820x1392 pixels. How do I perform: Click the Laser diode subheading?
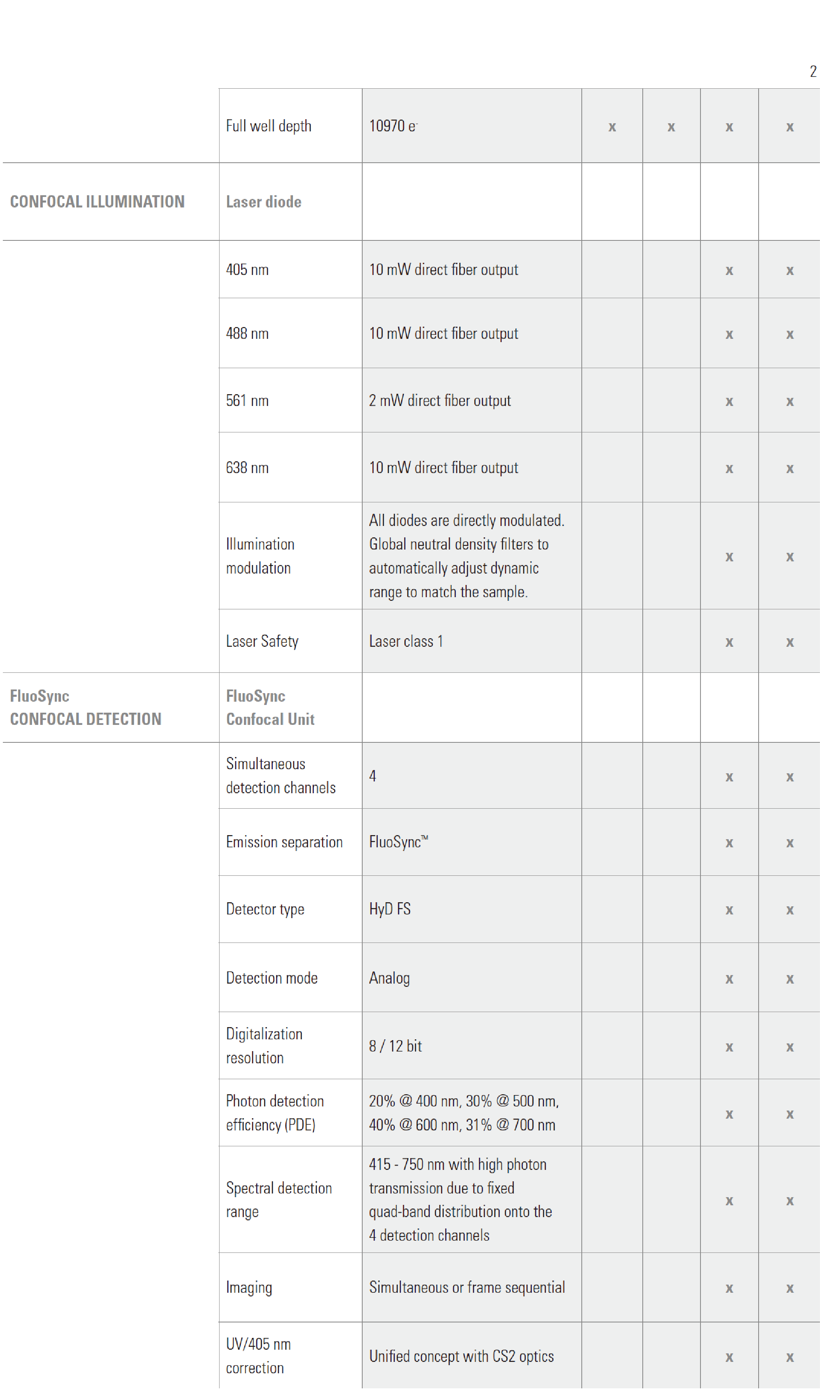coord(263,202)
